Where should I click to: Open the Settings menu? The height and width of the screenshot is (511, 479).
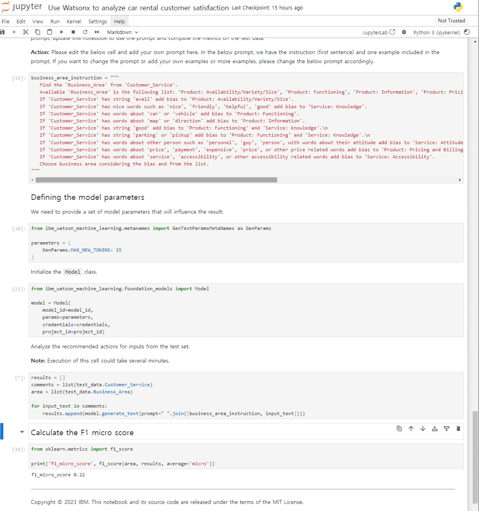coord(98,21)
